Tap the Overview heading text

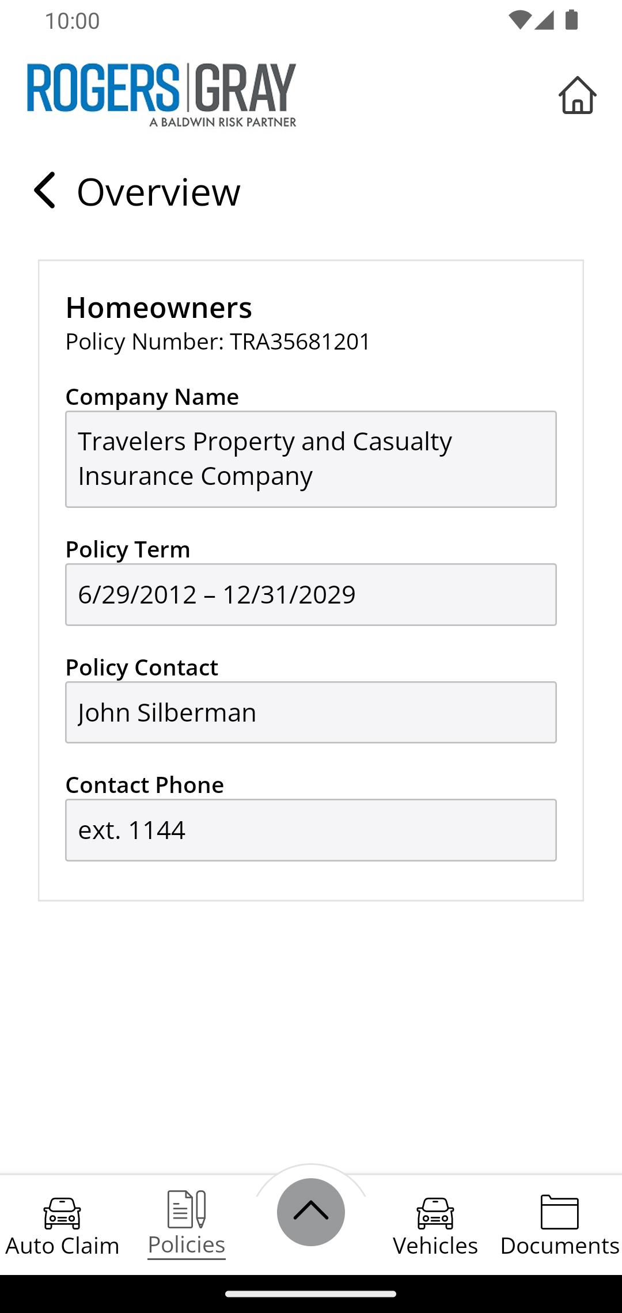pos(158,192)
